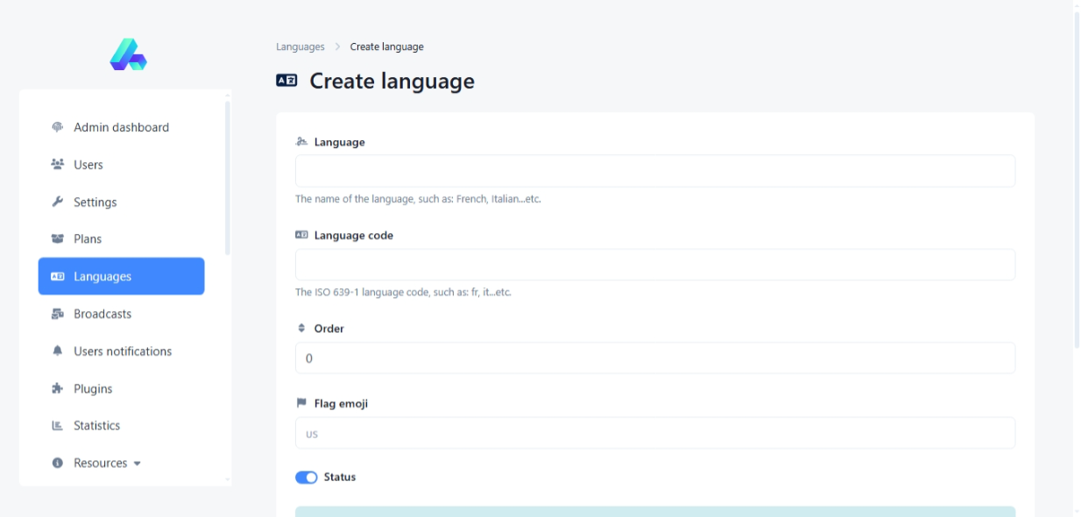Toggle the Status switch off
This screenshot has width=1081, height=517.
[306, 478]
